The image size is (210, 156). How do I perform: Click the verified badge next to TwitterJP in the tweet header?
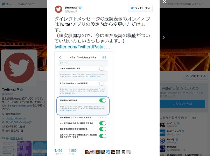tap(80, 8)
